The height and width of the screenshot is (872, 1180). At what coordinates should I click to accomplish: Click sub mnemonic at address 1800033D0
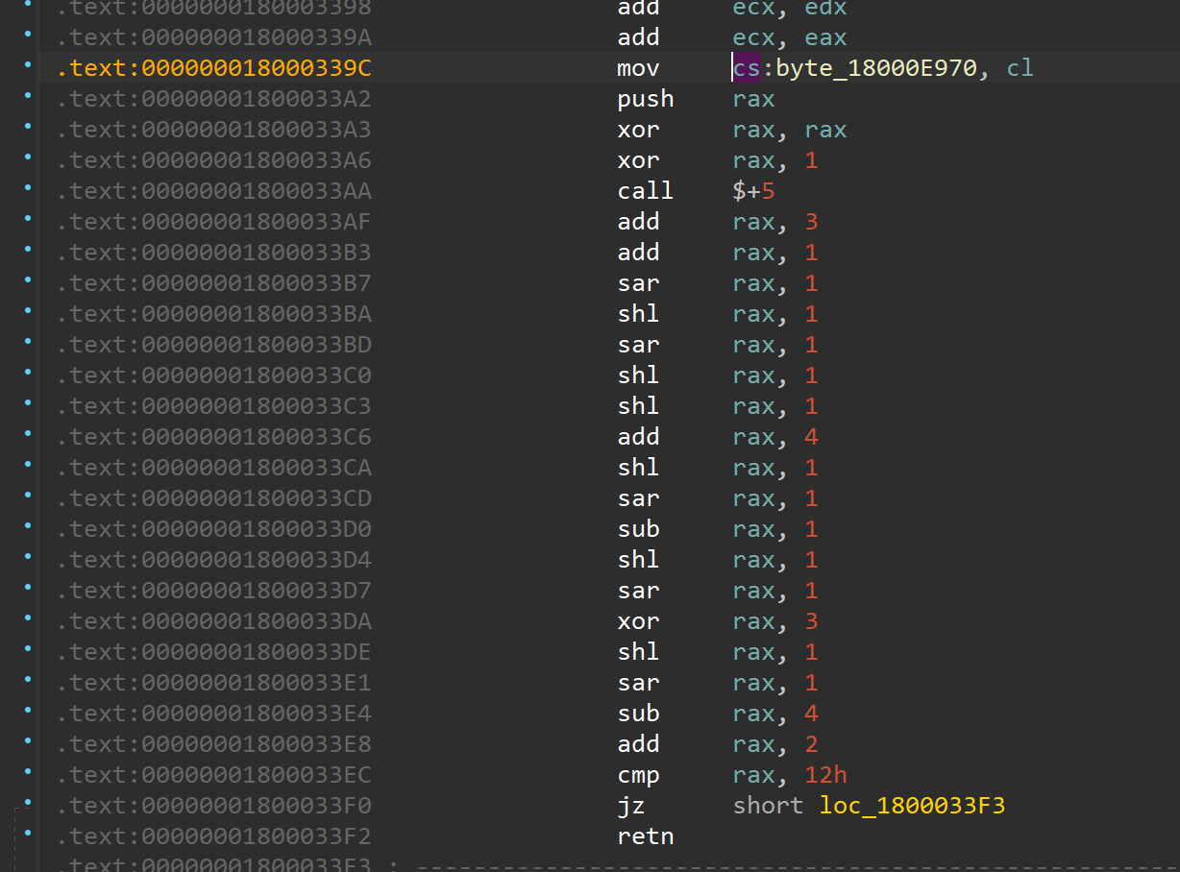[x=639, y=529]
